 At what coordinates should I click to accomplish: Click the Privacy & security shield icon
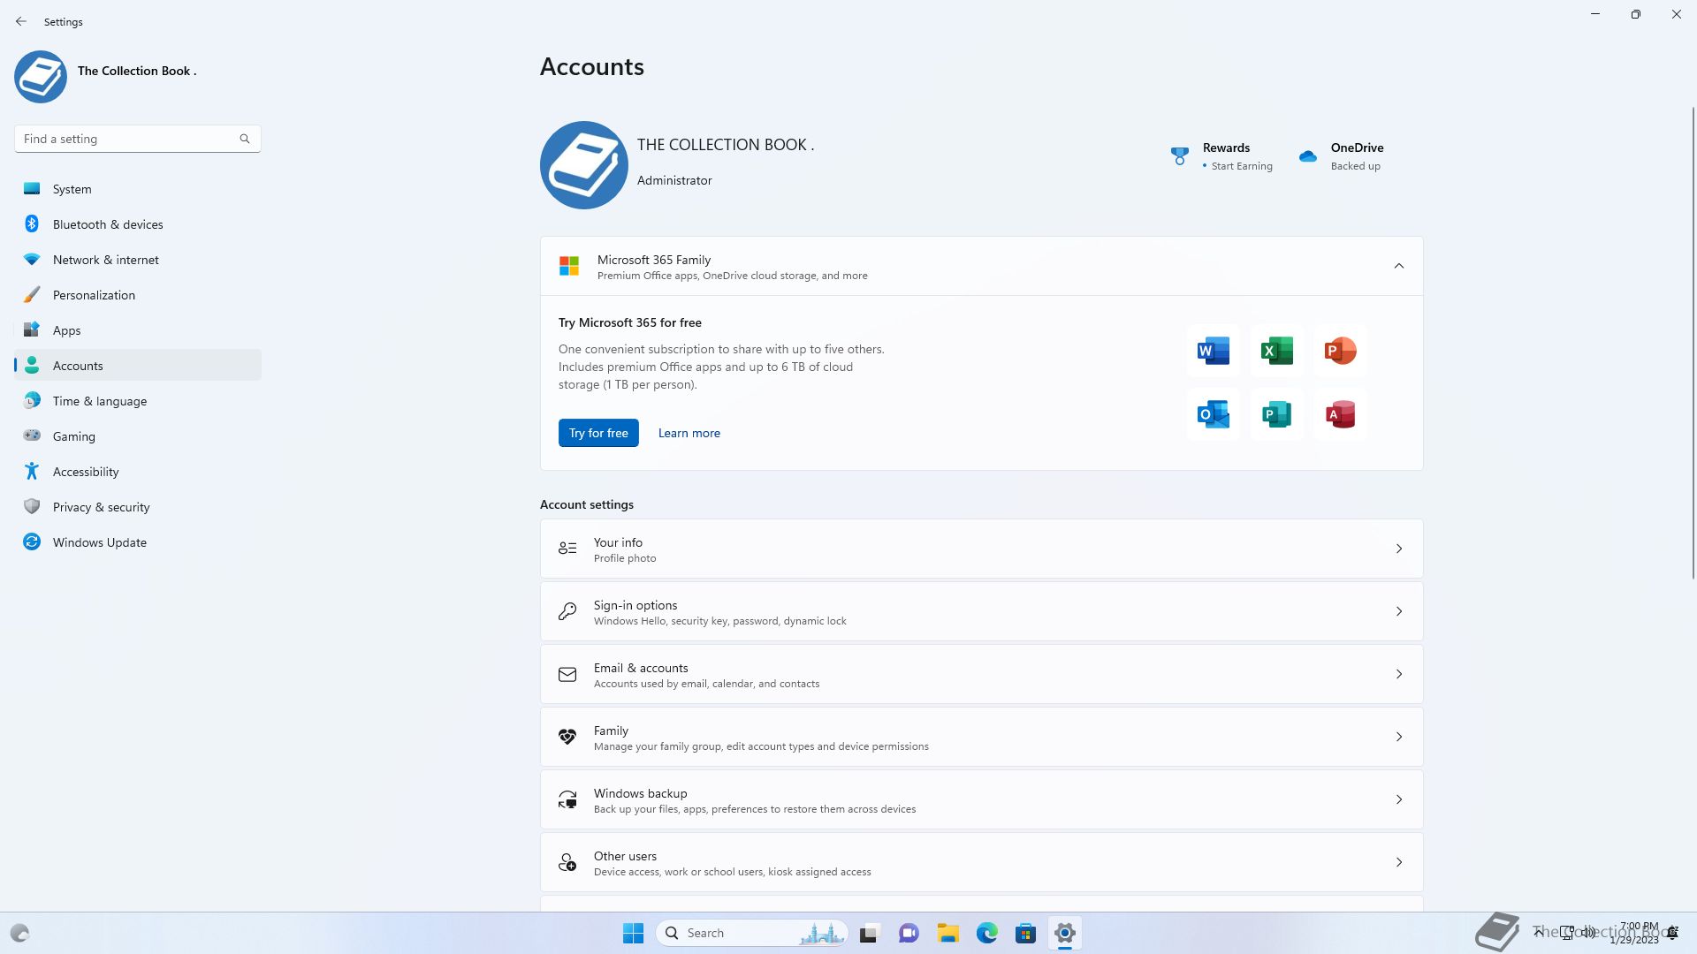[32, 506]
